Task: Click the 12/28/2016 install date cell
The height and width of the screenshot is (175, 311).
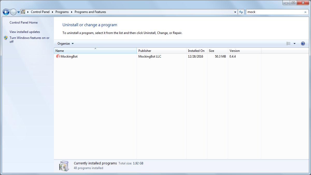Action: (195, 56)
